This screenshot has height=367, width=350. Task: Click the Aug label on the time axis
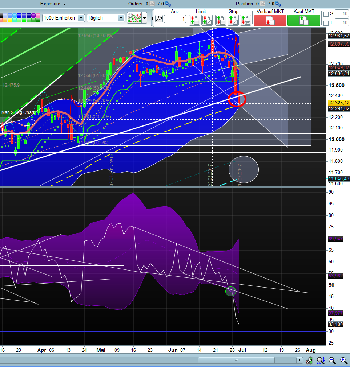tap(311, 350)
